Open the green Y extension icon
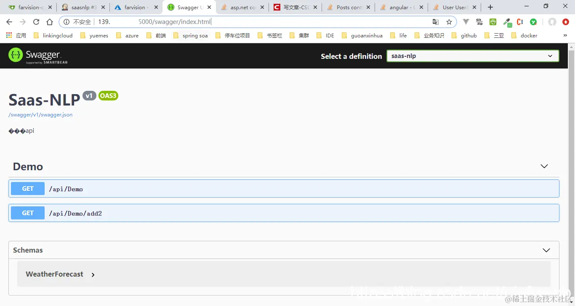 (533, 22)
